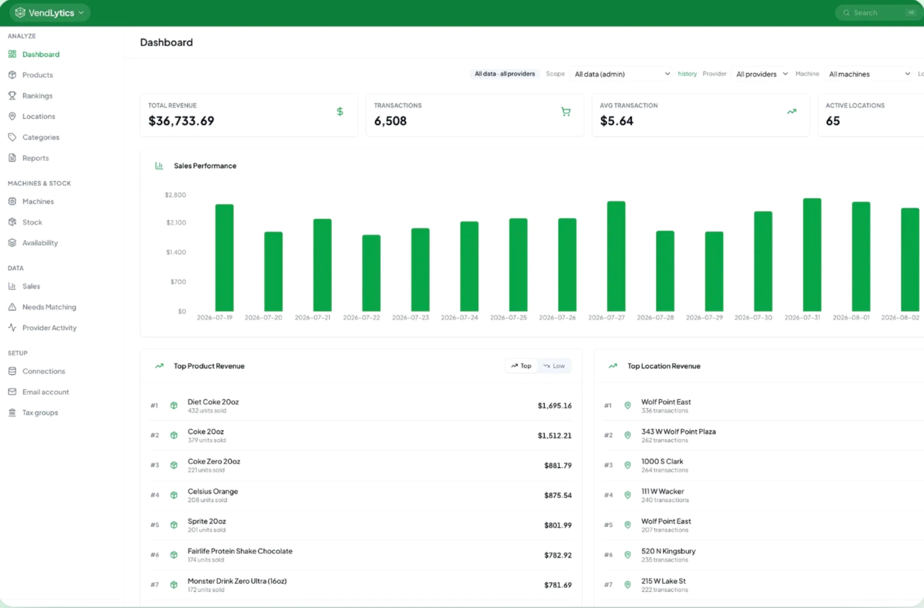This screenshot has height=608, width=924.
Task: Click the Rankings trophy icon
Action: pyautogui.click(x=12, y=96)
